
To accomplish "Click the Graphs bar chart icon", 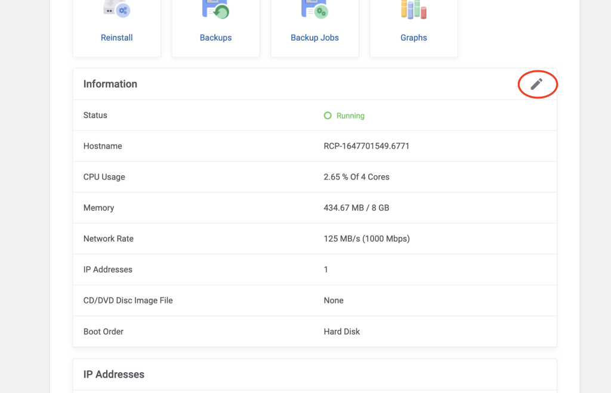I will (x=413, y=9).
